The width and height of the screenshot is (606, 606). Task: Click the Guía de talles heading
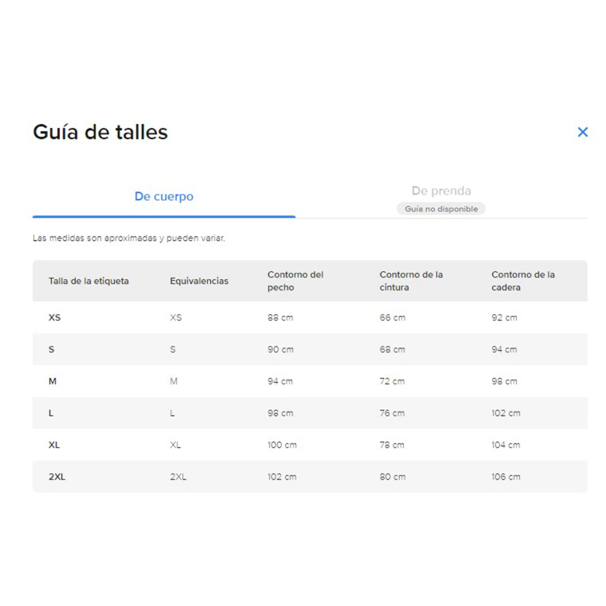(x=100, y=132)
